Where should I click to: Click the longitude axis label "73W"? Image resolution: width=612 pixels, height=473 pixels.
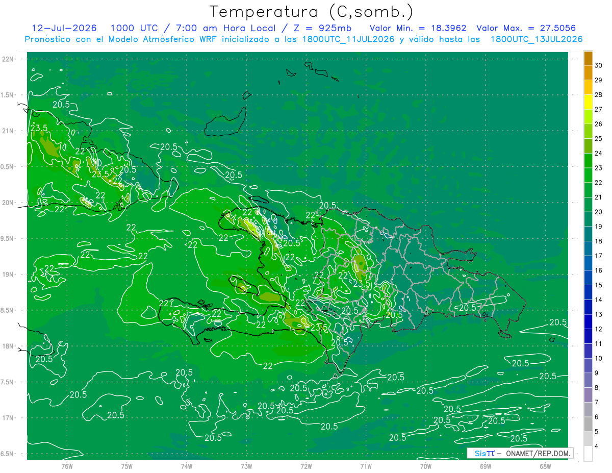(246, 466)
